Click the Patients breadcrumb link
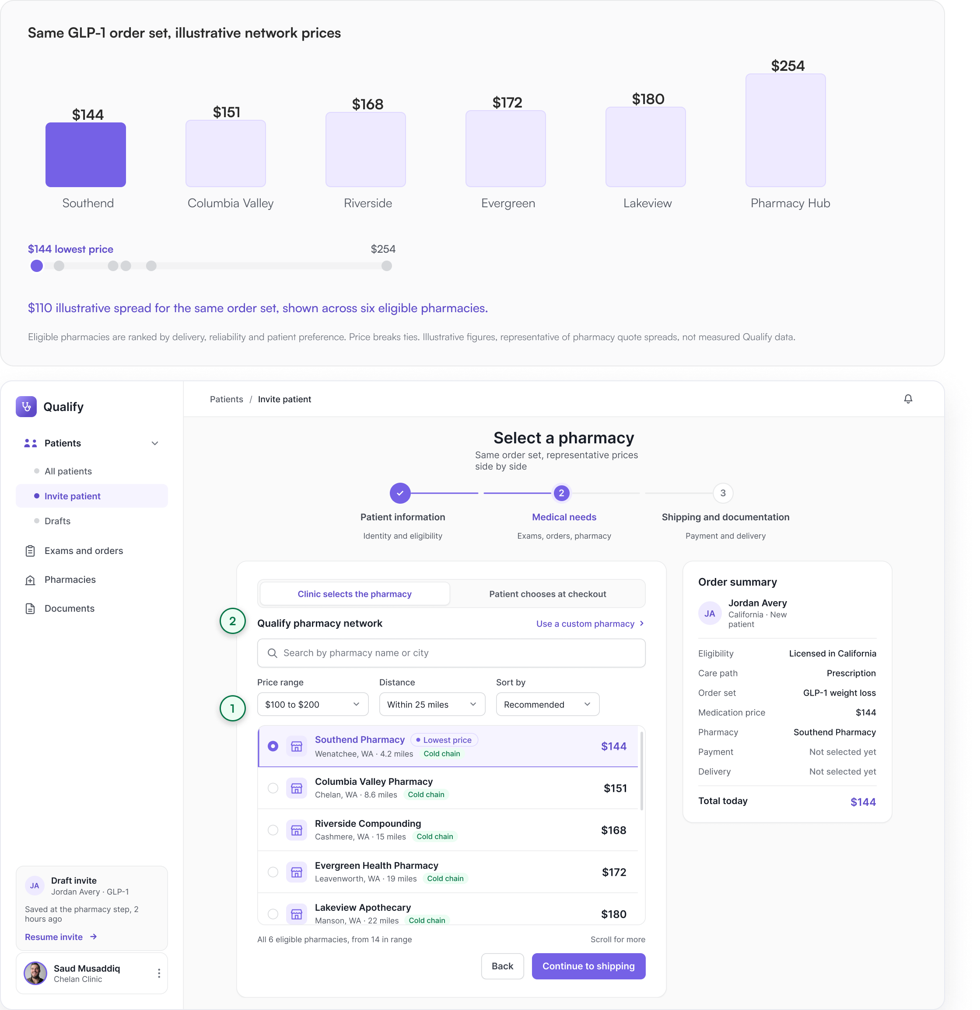The width and height of the screenshot is (980, 1010). tap(226, 399)
